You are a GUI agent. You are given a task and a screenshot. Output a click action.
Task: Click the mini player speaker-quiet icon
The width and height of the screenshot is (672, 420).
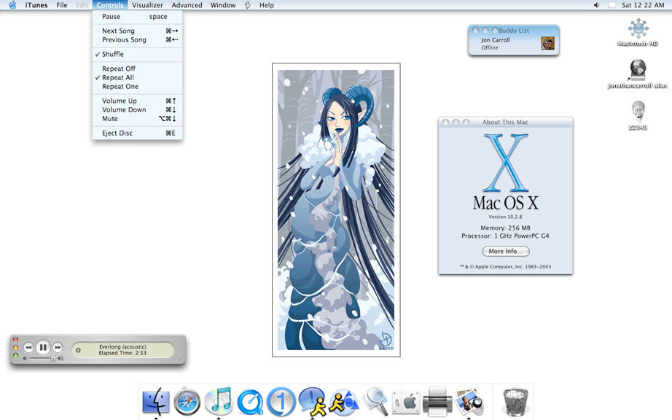coord(25,358)
